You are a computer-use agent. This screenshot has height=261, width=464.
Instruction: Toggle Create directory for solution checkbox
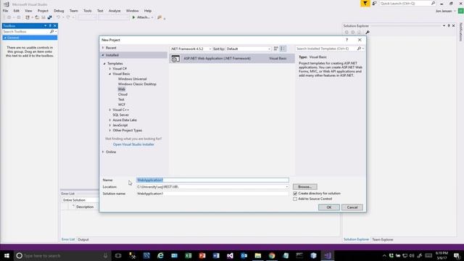point(295,194)
